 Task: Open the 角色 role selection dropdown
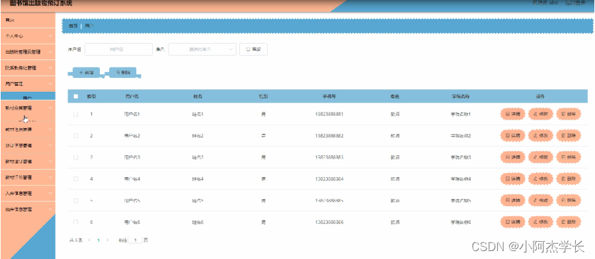coord(202,50)
